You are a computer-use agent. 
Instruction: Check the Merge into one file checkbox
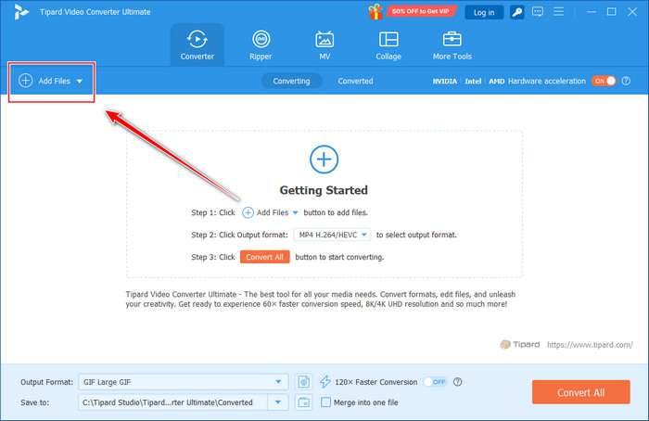pos(326,402)
